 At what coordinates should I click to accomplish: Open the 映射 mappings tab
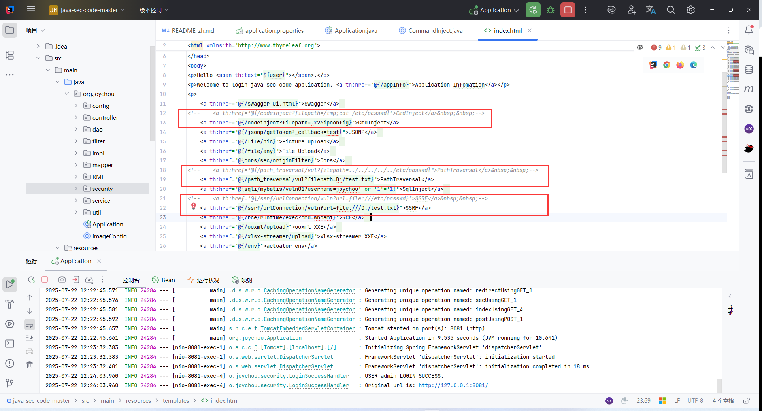[242, 280]
